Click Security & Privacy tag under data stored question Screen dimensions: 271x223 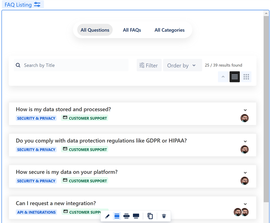[x=36, y=118]
